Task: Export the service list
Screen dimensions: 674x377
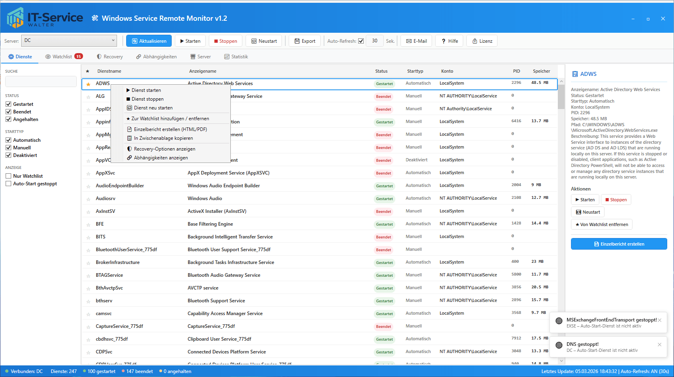Action: click(x=305, y=41)
